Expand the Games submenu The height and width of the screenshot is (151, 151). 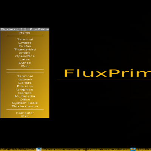(25, 93)
